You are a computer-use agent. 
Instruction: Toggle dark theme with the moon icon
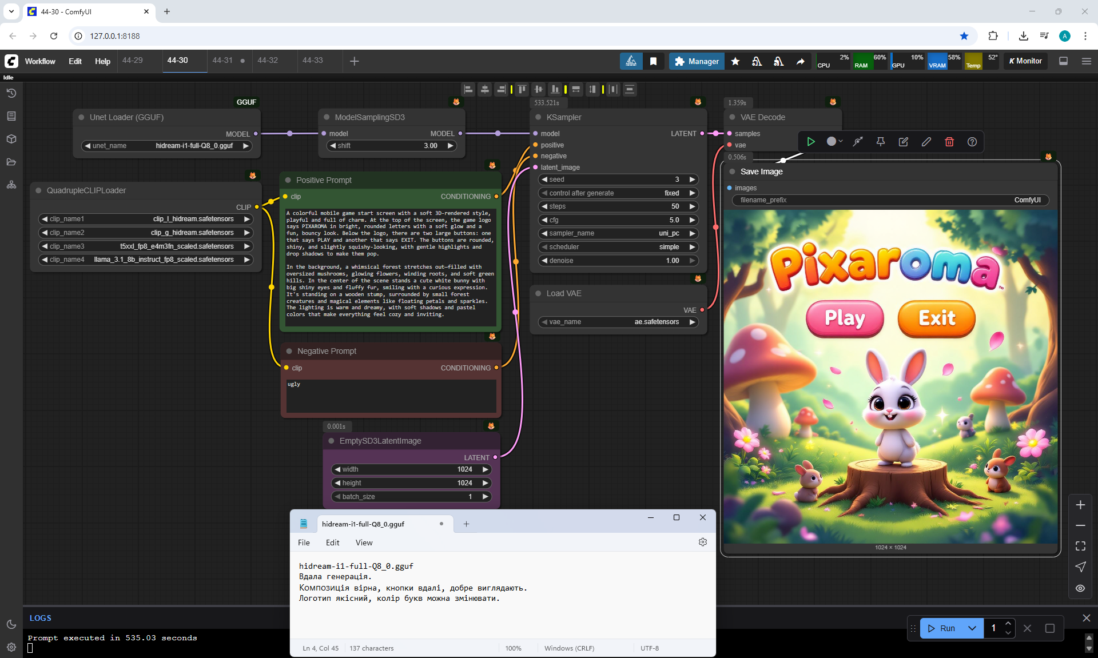(11, 624)
